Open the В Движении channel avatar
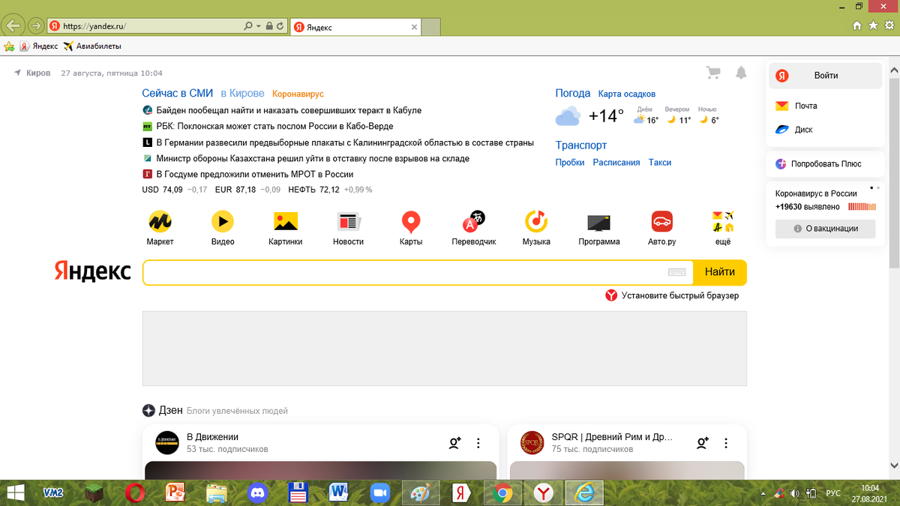Screen dimensions: 900x506 (x=167, y=443)
